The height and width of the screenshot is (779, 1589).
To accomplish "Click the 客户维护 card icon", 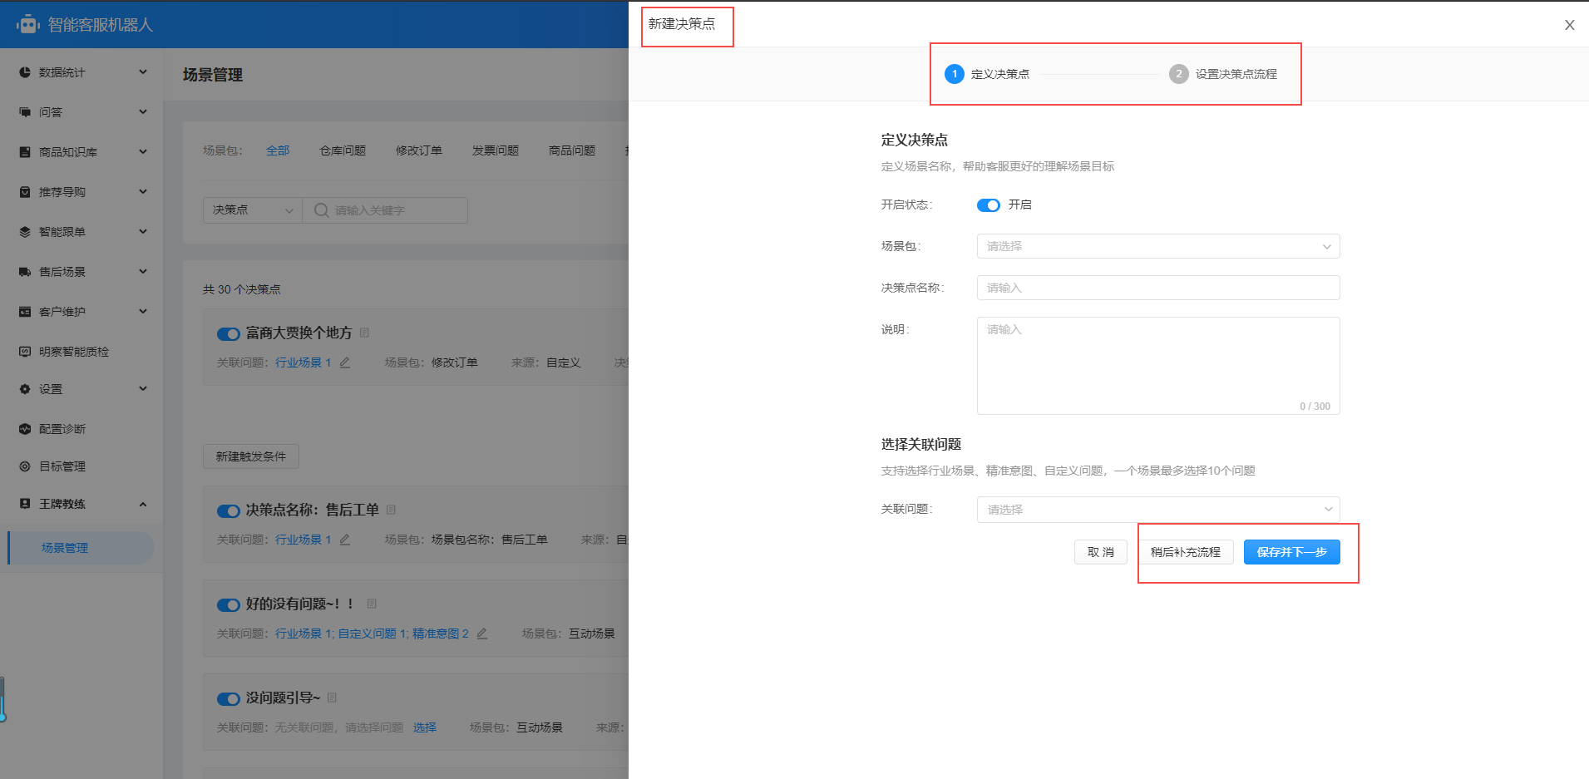I will 25,312.
